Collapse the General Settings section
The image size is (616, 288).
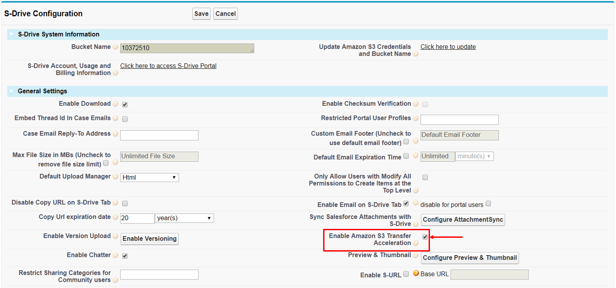(12, 91)
